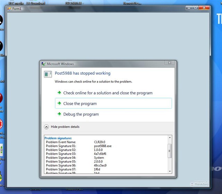
Task: Choose Debug the program
Action: (81, 114)
